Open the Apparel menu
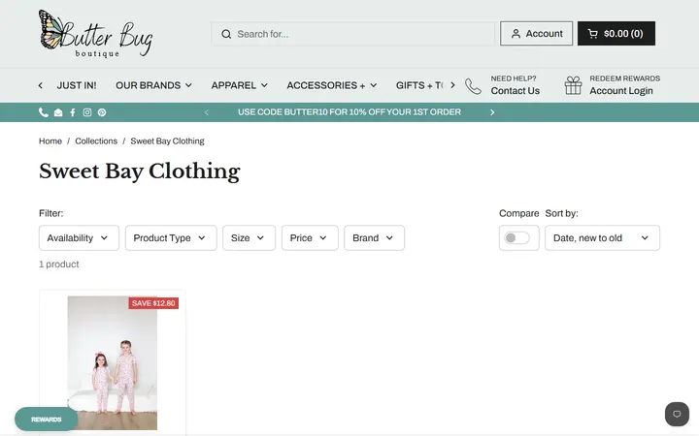The height and width of the screenshot is (436, 699). coord(240,85)
